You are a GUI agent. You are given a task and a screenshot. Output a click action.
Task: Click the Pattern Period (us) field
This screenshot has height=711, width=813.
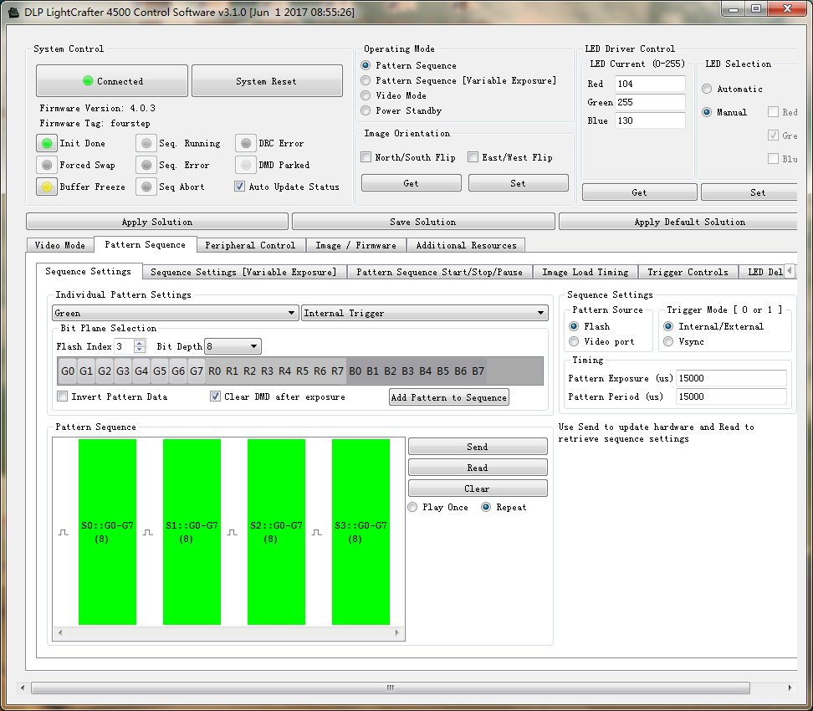[x=731, y=396]
